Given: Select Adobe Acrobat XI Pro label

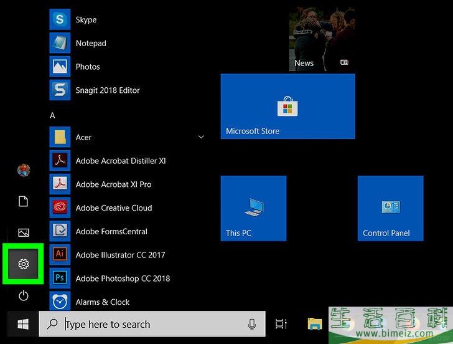Looking at the screenshot, I should coord(113,184).
